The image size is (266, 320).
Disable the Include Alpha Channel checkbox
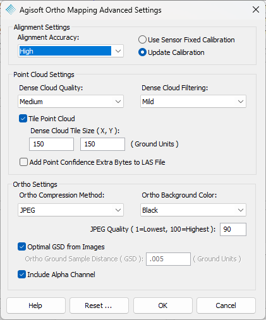(x=21, y=275)
